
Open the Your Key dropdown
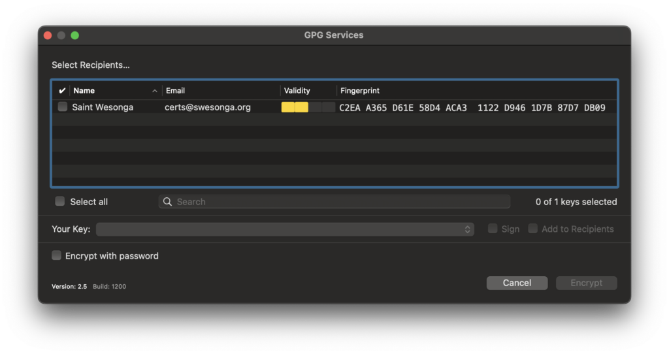pos(284,229)
